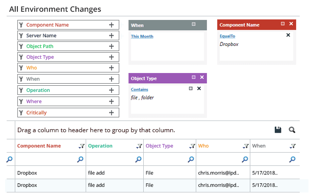Screen dimensions: 312x195
Task: Click the save disk icon above the grid
Action: 278,130
